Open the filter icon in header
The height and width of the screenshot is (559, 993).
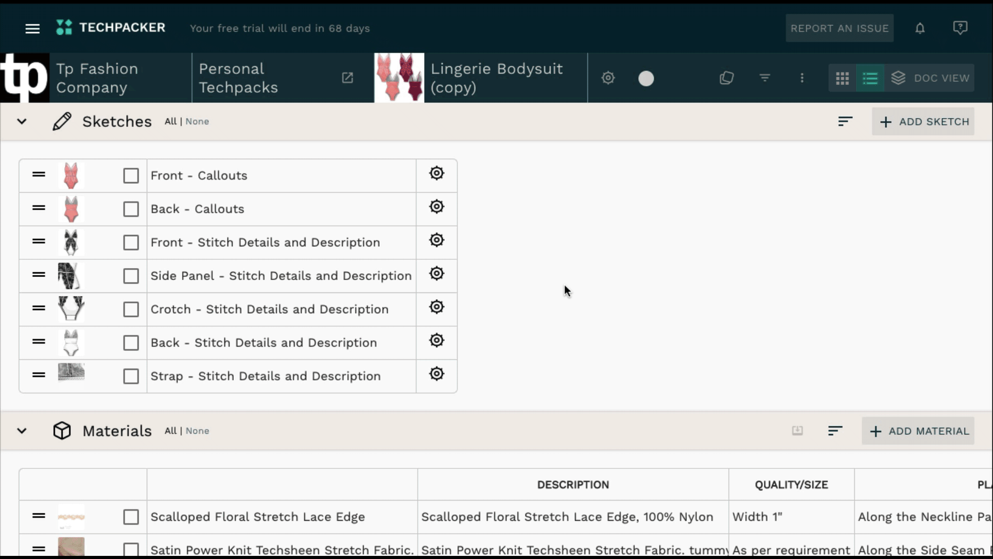tap(764, 78)
